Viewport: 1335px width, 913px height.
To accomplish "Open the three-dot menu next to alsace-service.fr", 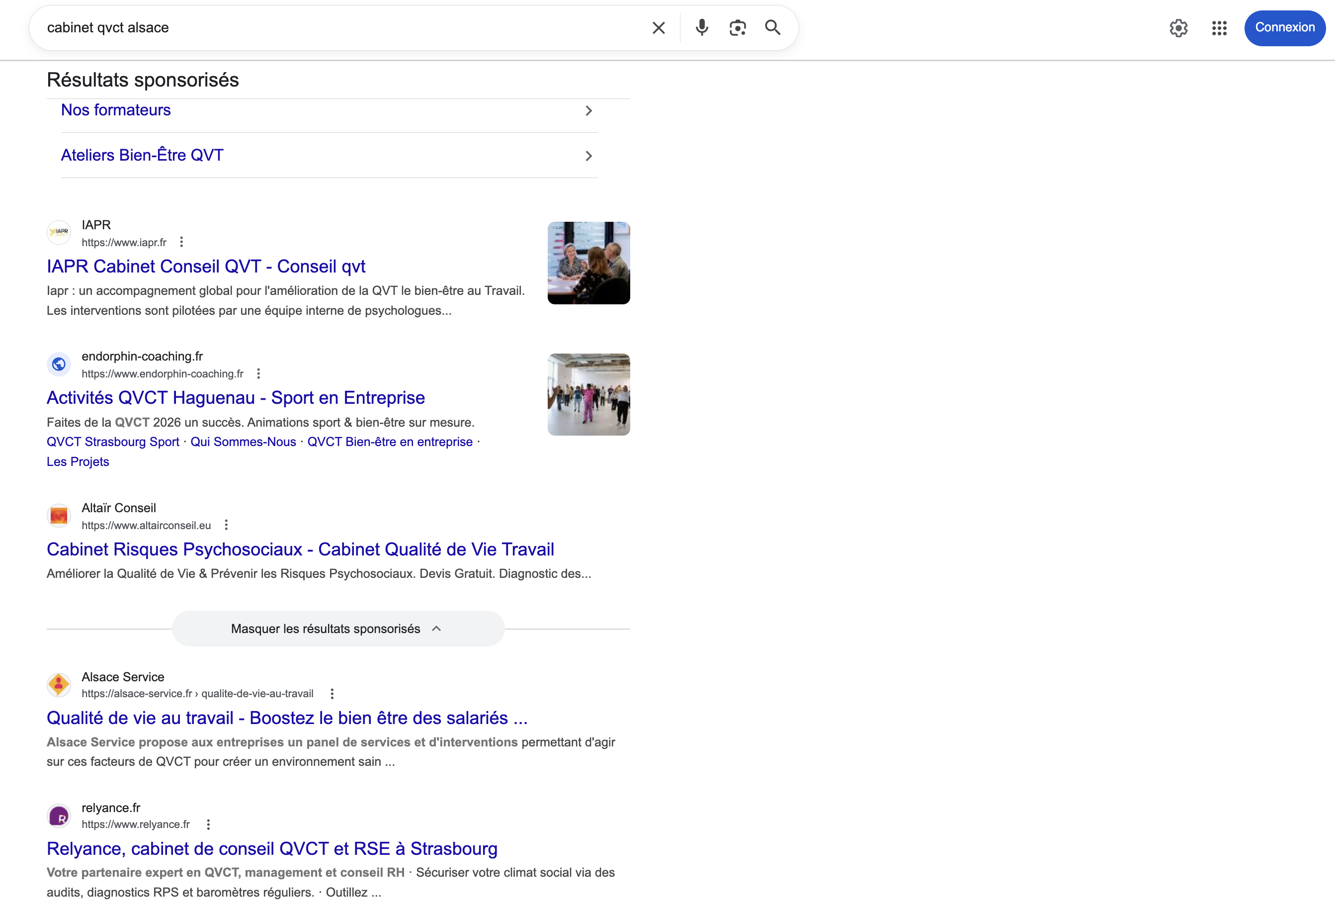I will pos(332,694).
